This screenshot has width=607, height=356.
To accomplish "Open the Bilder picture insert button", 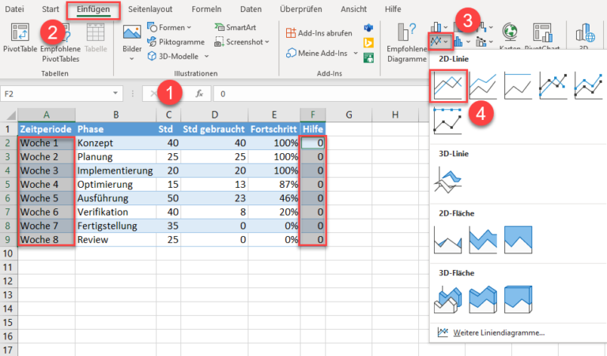I will pyautogui.click(x=132, y=43).
